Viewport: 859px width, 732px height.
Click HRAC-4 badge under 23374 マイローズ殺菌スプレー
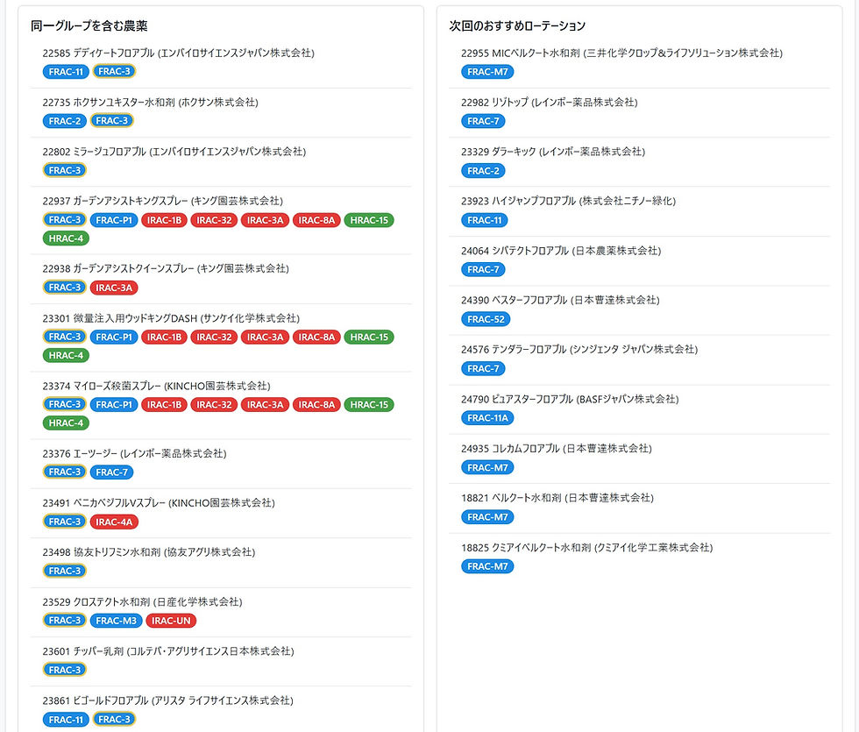pos(66,423)
